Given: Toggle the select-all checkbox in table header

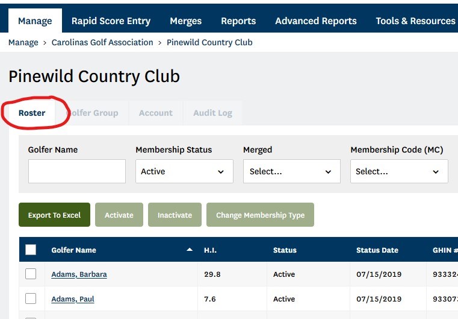Looking at the screenshot, I should point(31,250).
